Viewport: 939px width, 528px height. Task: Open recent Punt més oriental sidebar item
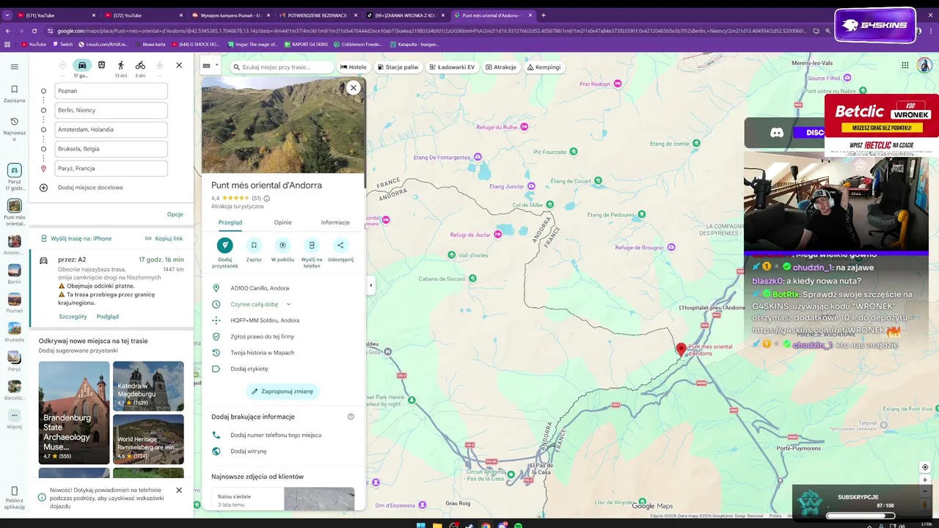pos(14,211)
